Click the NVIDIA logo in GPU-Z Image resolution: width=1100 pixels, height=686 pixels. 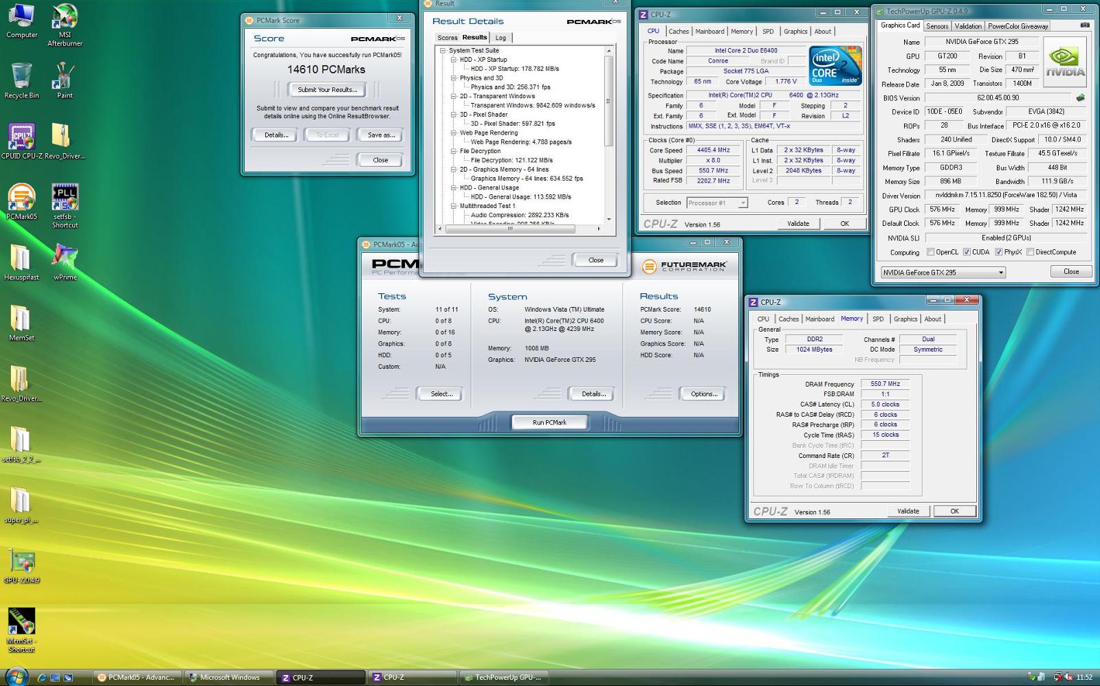pyautogui.click(x=1065, y=62)
